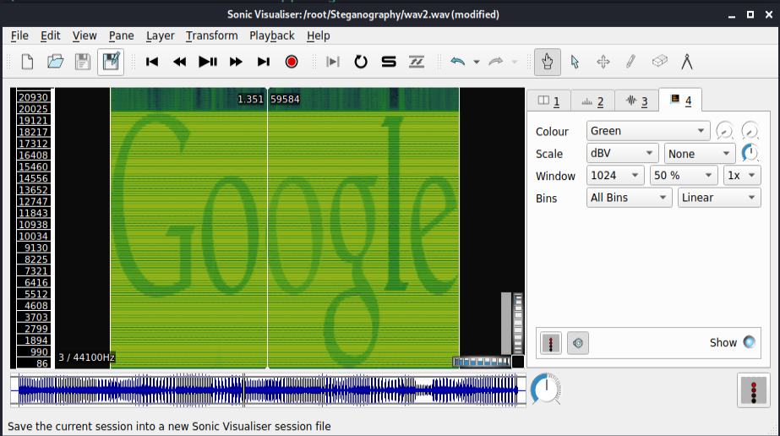Click the vertical range scrollbar in spectrogram
The height and width of the screenshot is (436, 780).
(506, 323)
